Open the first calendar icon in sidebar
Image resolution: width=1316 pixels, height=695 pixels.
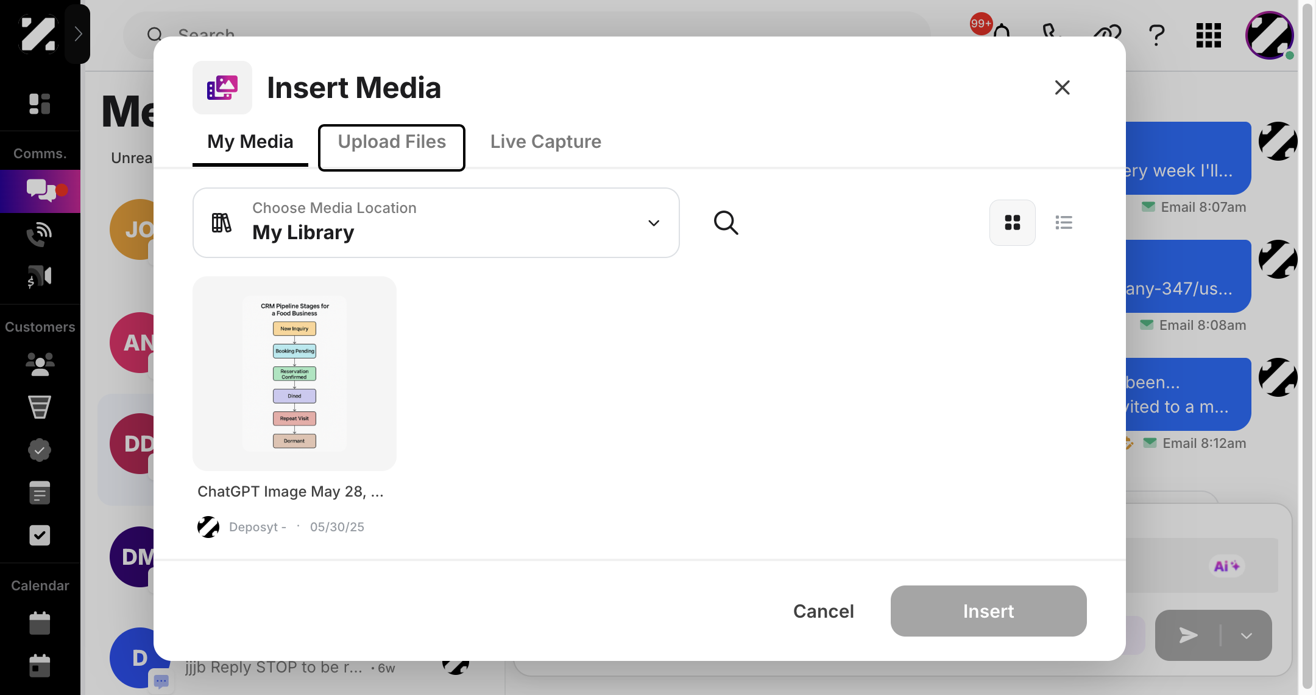click(40, 623)
